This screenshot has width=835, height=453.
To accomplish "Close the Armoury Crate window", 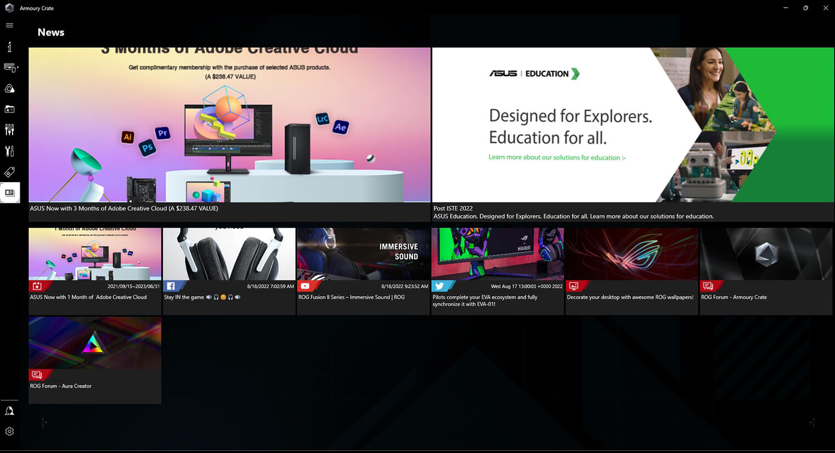I will coord(826,8).
